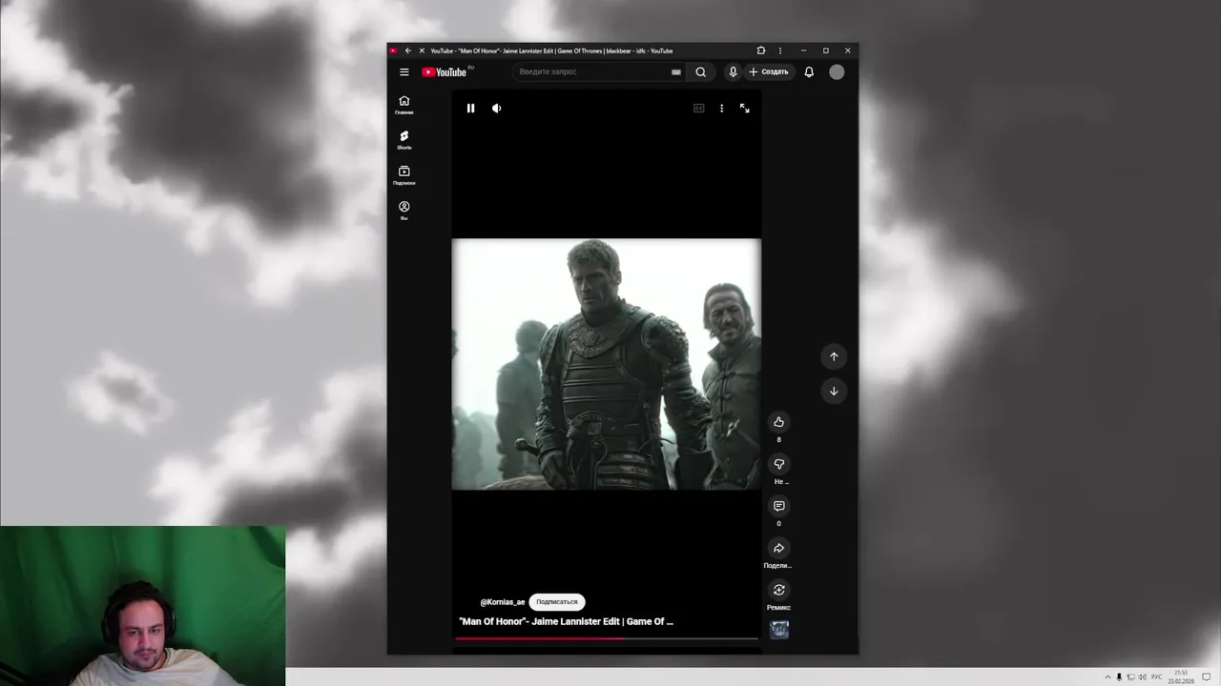Open the taskbar volume icon

click(1142, 677)
